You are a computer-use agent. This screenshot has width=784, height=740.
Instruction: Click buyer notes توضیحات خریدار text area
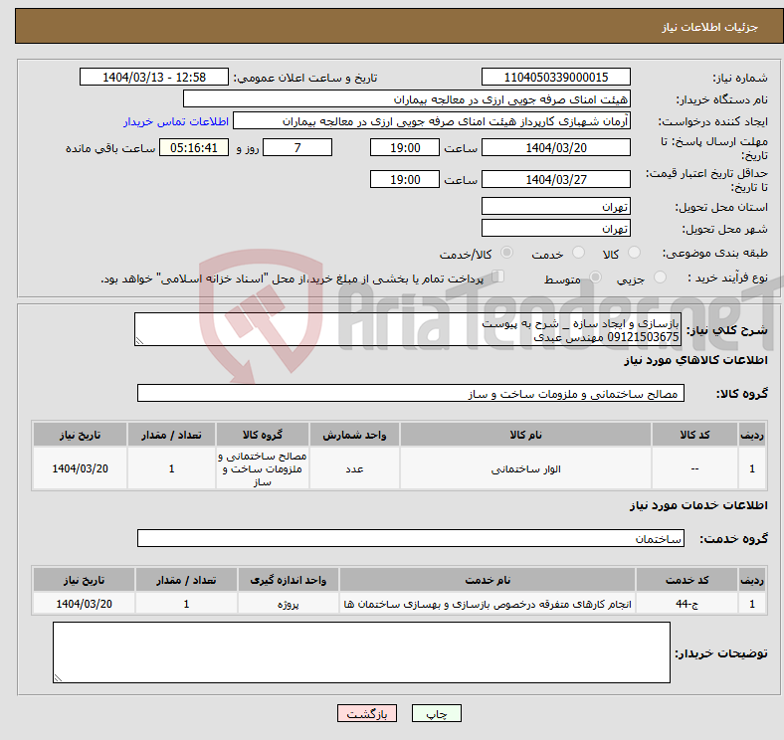[x=361, y=652]
